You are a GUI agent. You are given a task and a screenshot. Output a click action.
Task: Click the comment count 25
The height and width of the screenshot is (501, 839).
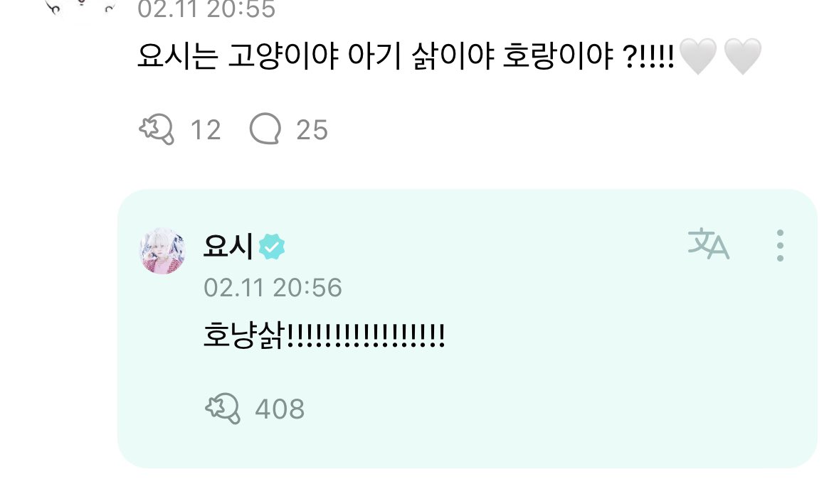tap(312, 130)
